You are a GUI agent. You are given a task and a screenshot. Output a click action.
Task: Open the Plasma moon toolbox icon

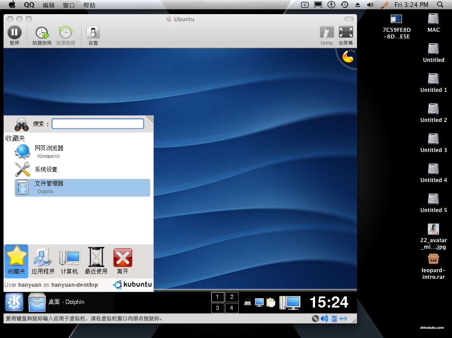[348, 57]
